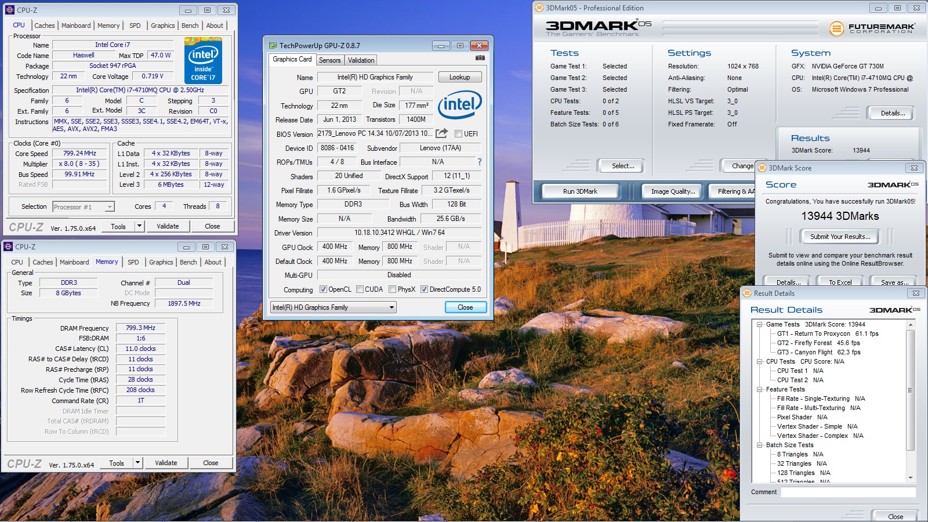Screen dimensions: 928x522
Task: Click the GPU-Z screenshot camera icon
Action: point(480,58)
